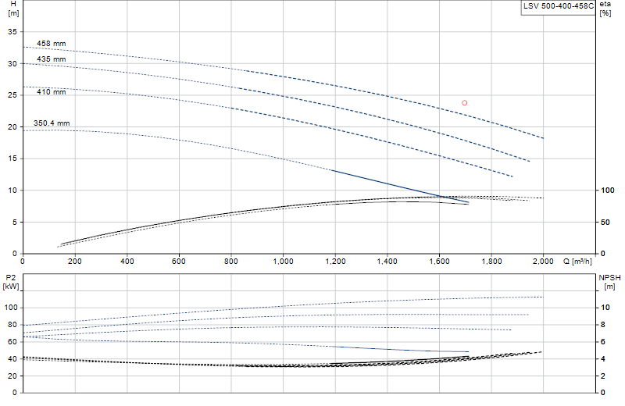Click the 25 head axis value
The height and width of the screenshot is (406, 625).
coord(12,95)
